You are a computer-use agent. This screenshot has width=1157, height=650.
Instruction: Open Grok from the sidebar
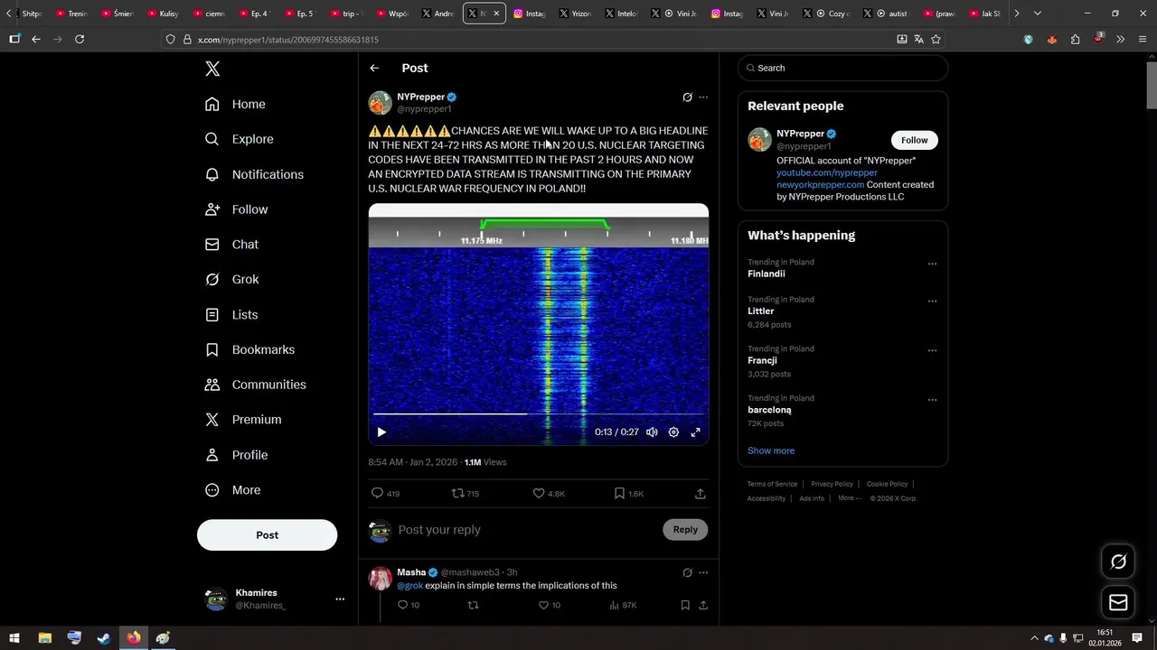click(231, 280)
